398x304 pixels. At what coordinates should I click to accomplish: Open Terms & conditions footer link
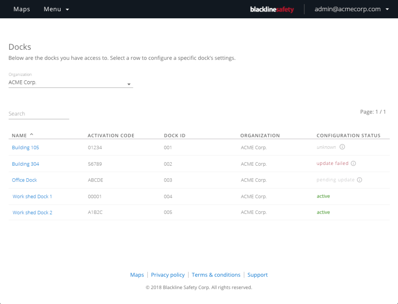(216, 275)
